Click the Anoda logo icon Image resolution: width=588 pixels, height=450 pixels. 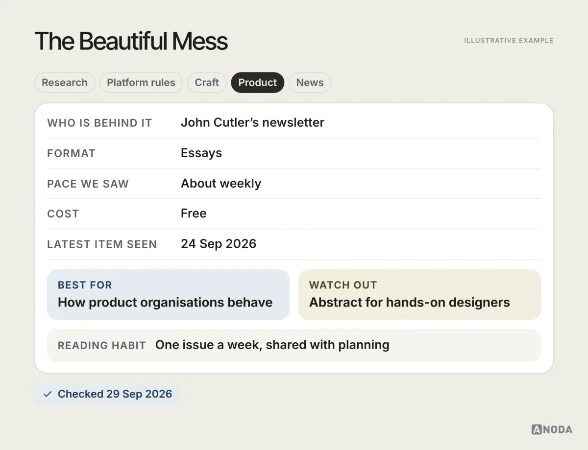537,429
